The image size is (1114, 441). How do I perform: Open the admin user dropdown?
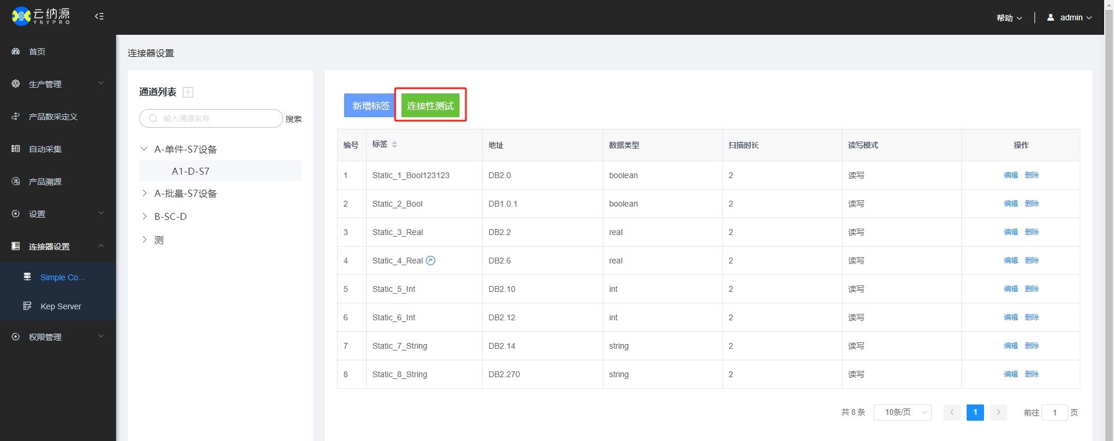pyautogui.click(x=1069, y=17)
